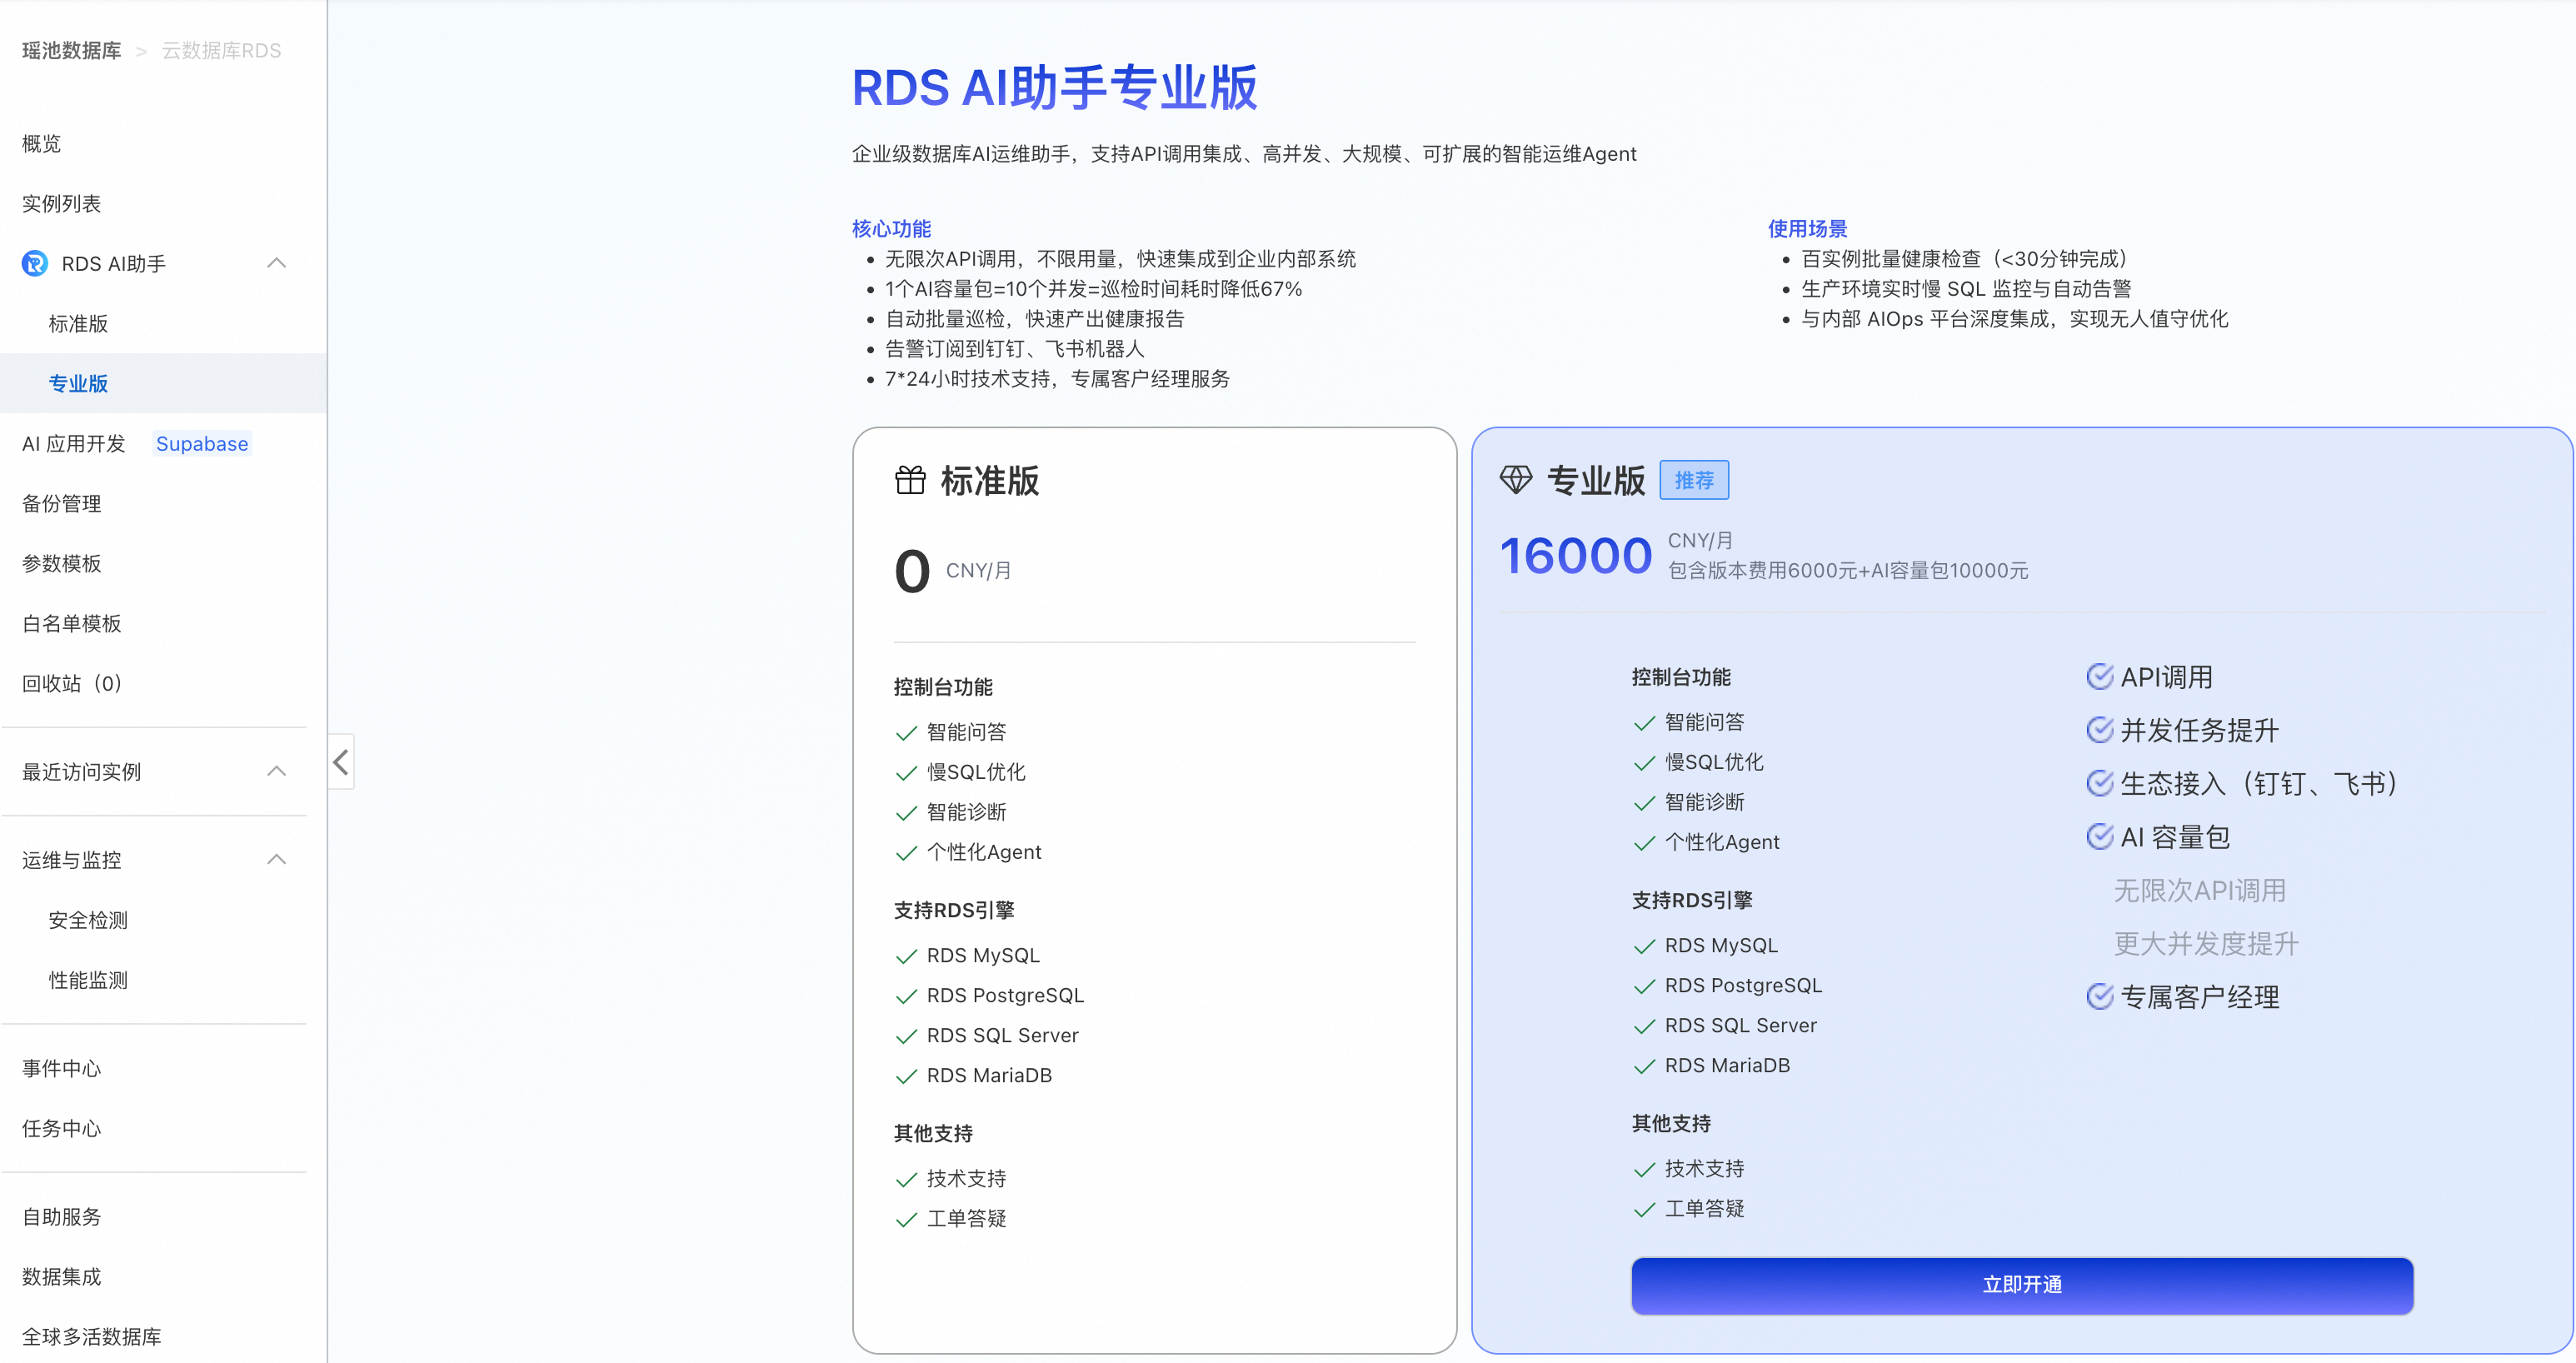
Task: Click the checkmark beside RDS MySQL in 标准版 card
Action: click(x=906, y=956)
